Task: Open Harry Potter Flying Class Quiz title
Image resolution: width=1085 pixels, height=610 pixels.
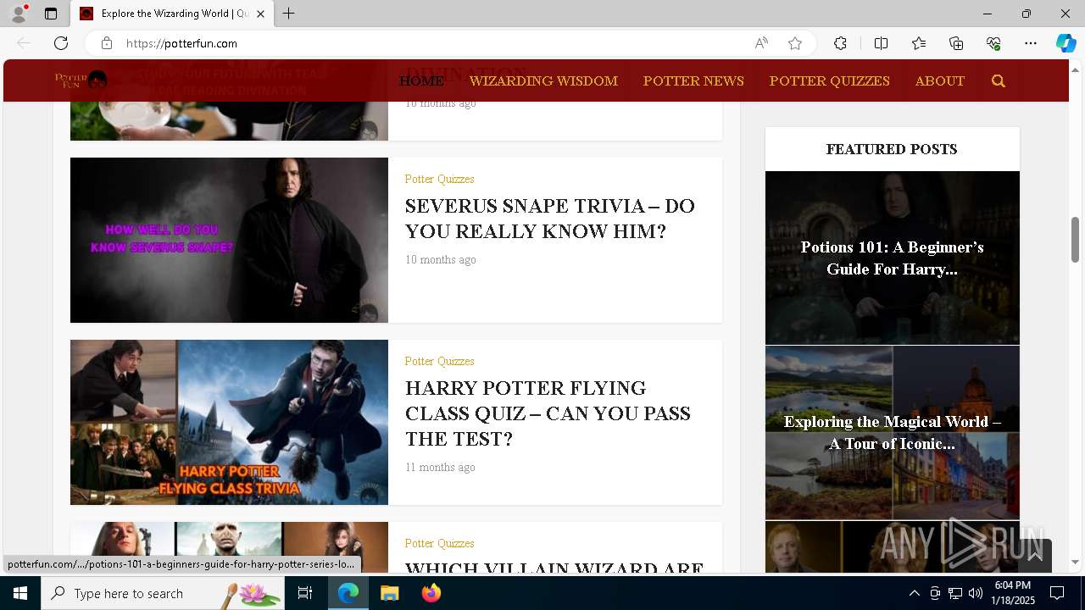Action: pos(548,413)
